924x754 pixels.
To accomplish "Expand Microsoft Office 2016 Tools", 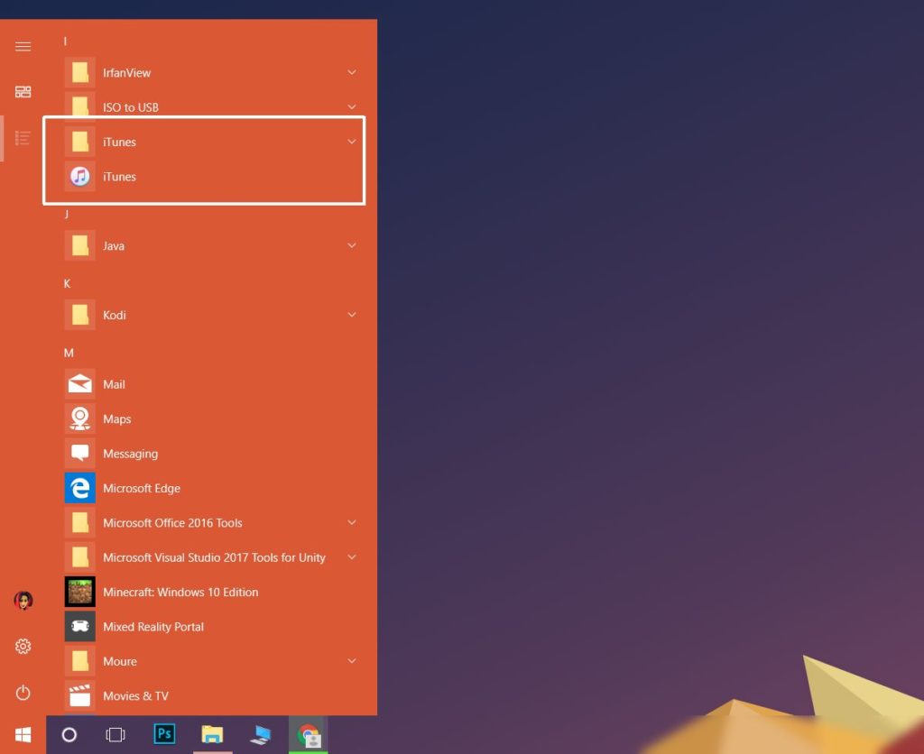I will tap(352, 522).
